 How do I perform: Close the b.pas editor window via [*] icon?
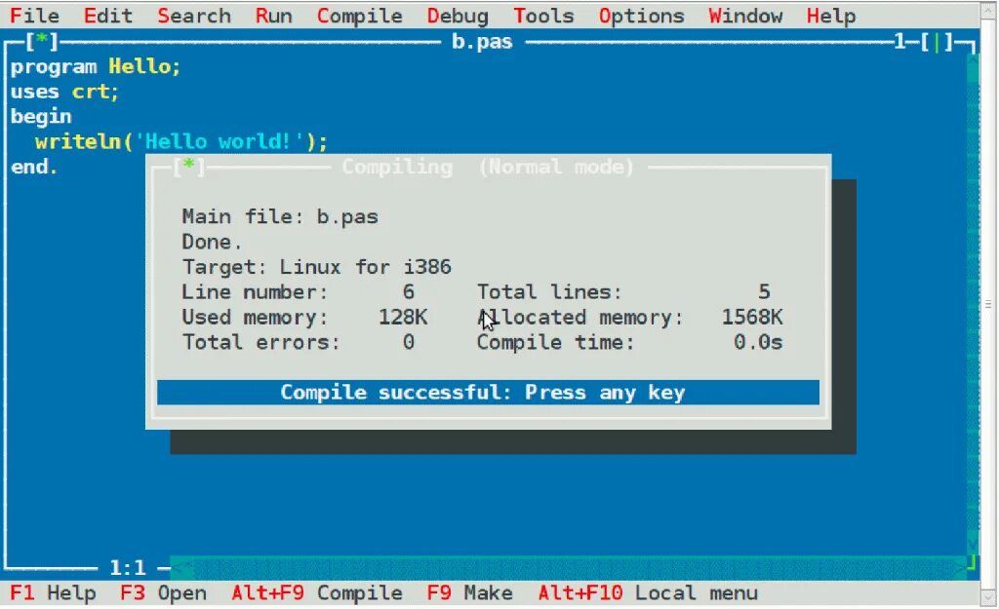tap(41, 42)
